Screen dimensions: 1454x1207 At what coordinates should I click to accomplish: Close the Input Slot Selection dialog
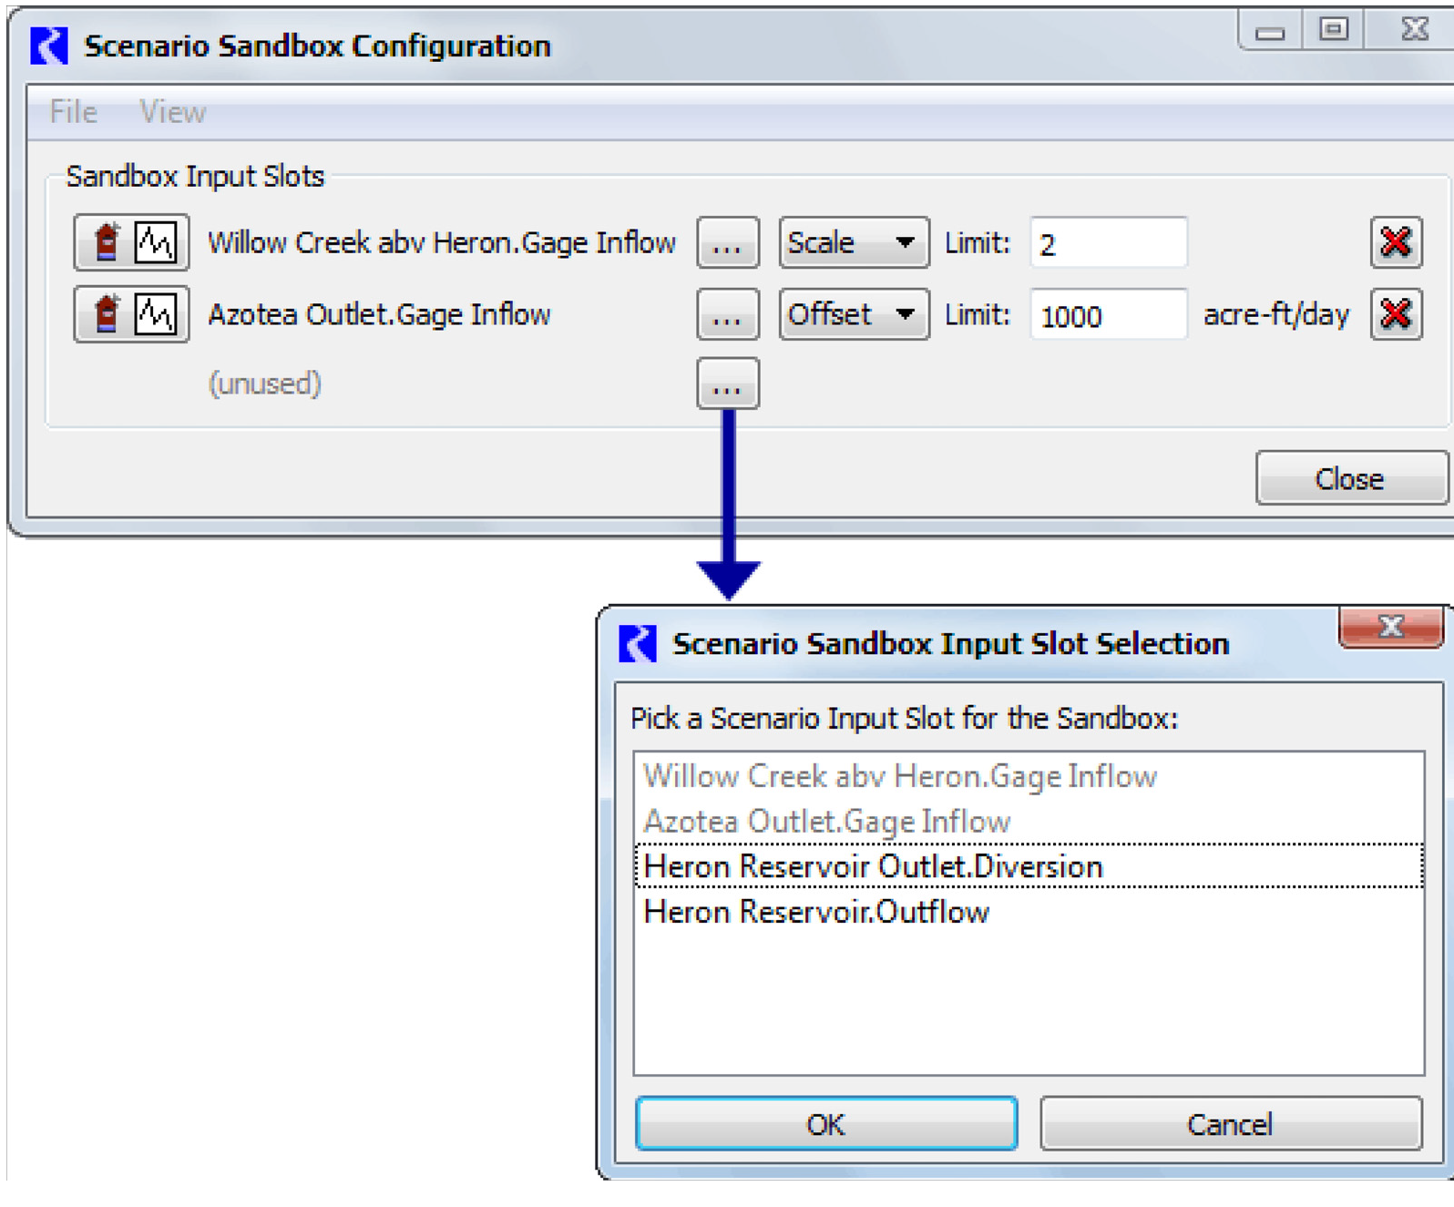click(1390, 627)
